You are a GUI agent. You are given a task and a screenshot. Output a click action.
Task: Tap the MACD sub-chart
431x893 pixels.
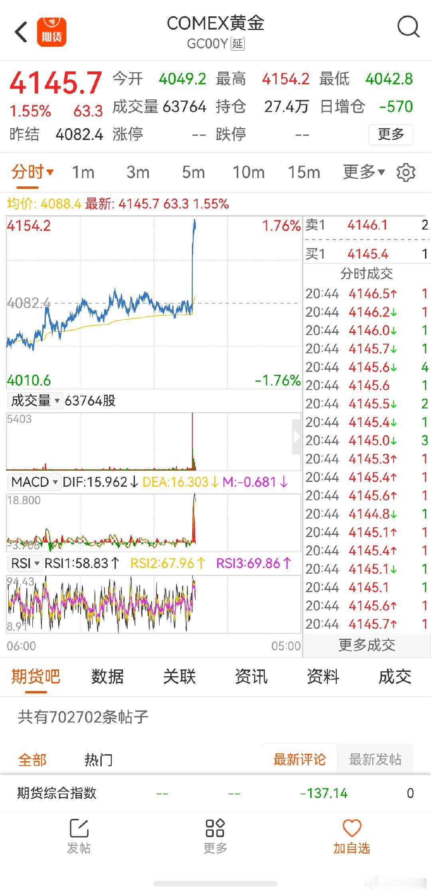coord(154,523)
